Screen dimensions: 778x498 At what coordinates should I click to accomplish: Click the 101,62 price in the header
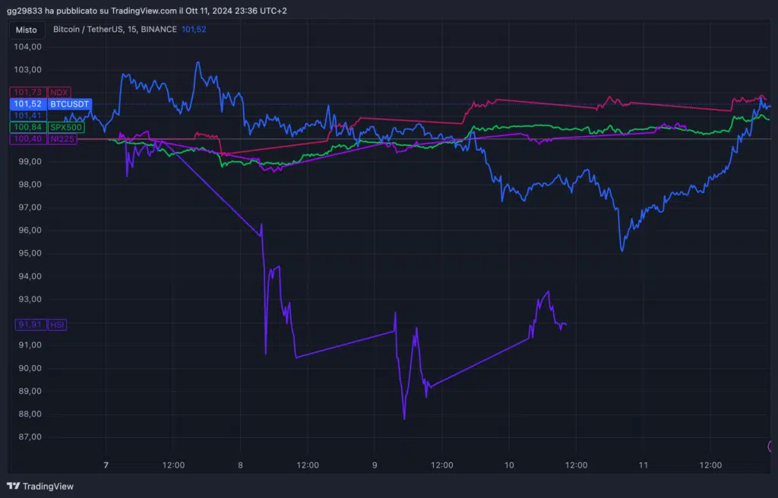(x=194, y=30)
